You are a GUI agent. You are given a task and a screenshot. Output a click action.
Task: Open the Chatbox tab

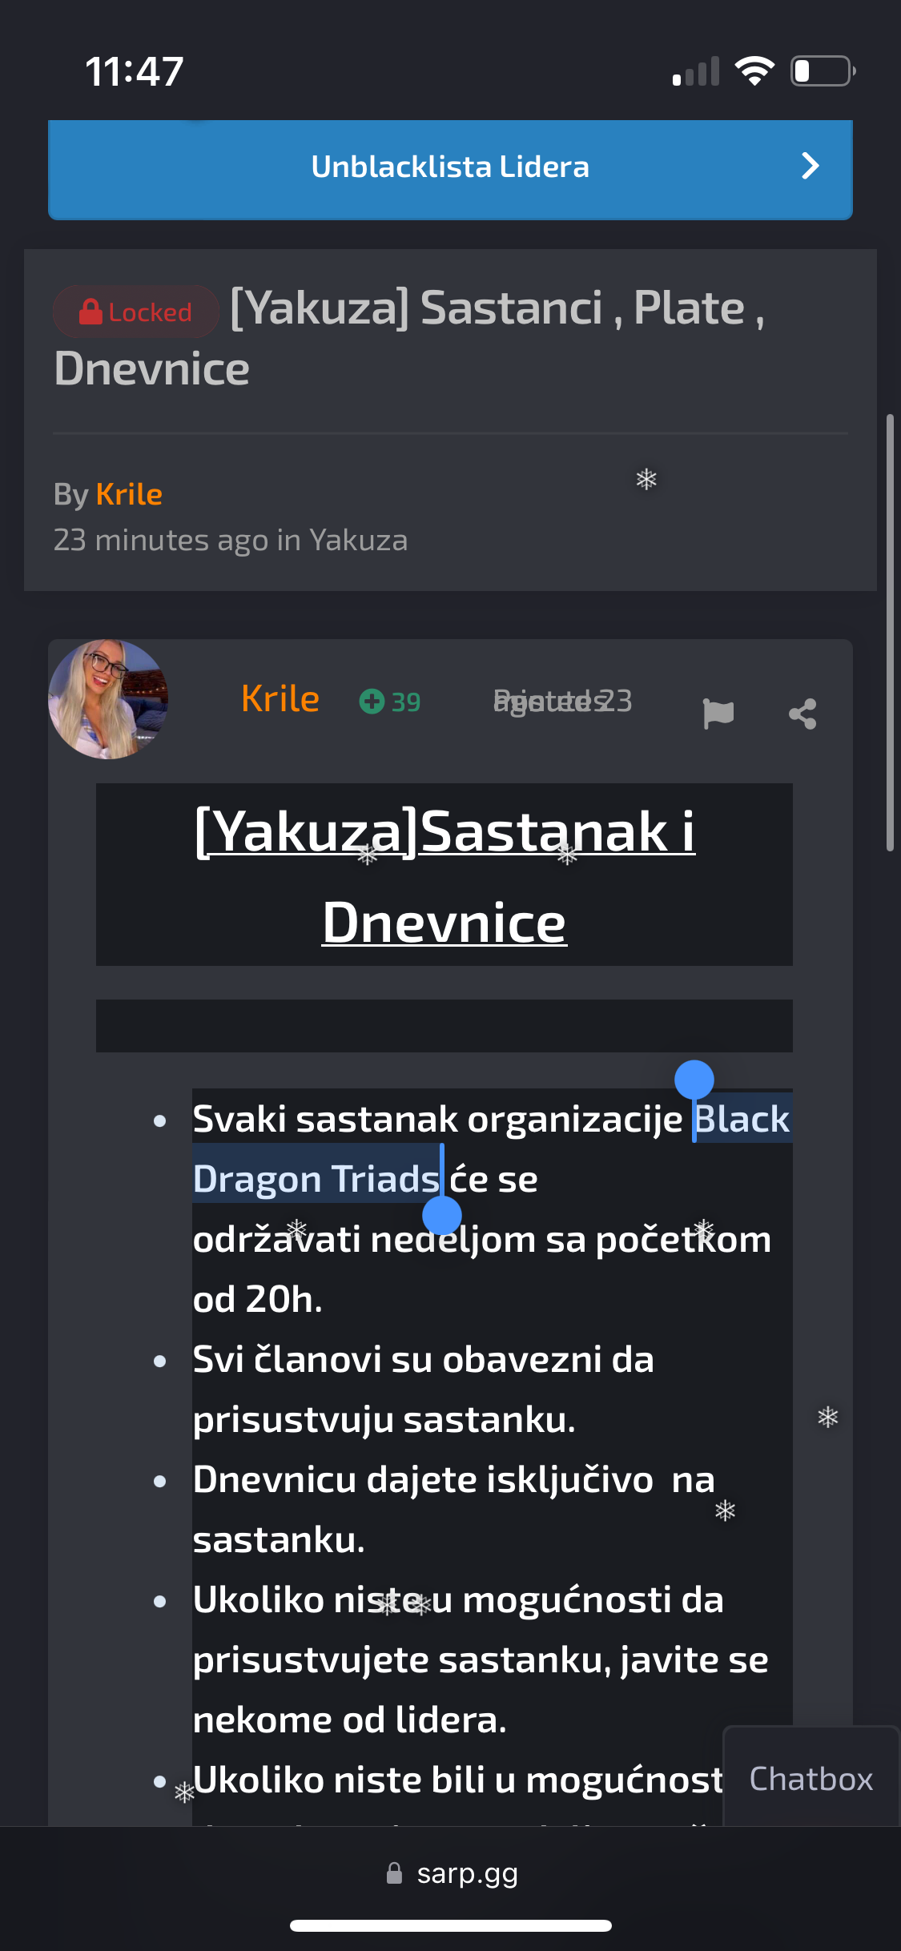811,1778
